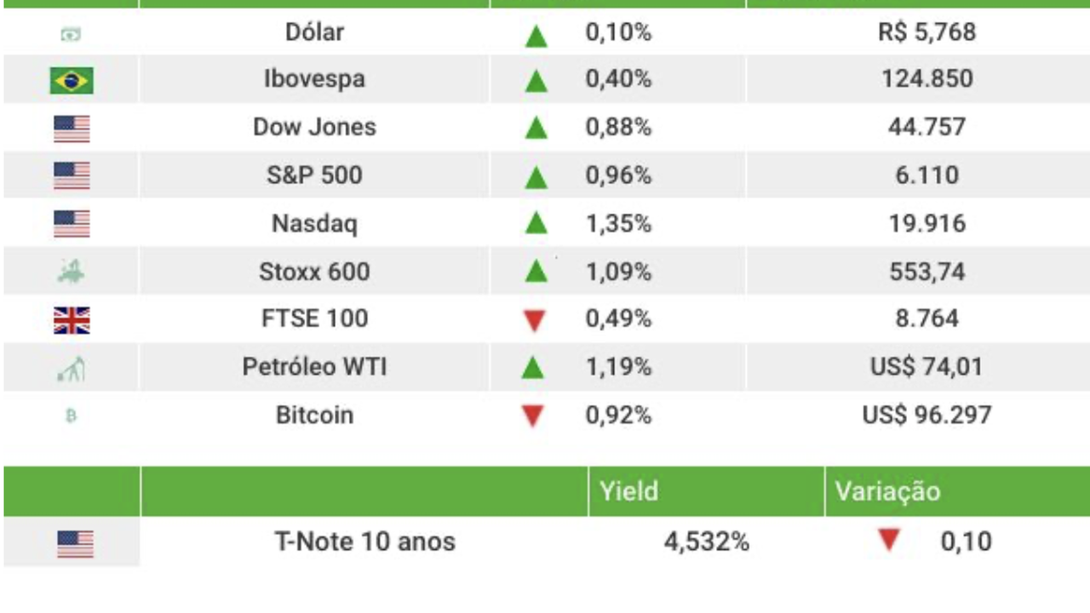The height and width of the screenshot is (613, 1090).
Task: Click the US flag in Nasdaq row
Action: 72,224
